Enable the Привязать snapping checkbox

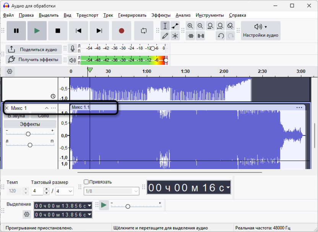click(x=86, y=182)
